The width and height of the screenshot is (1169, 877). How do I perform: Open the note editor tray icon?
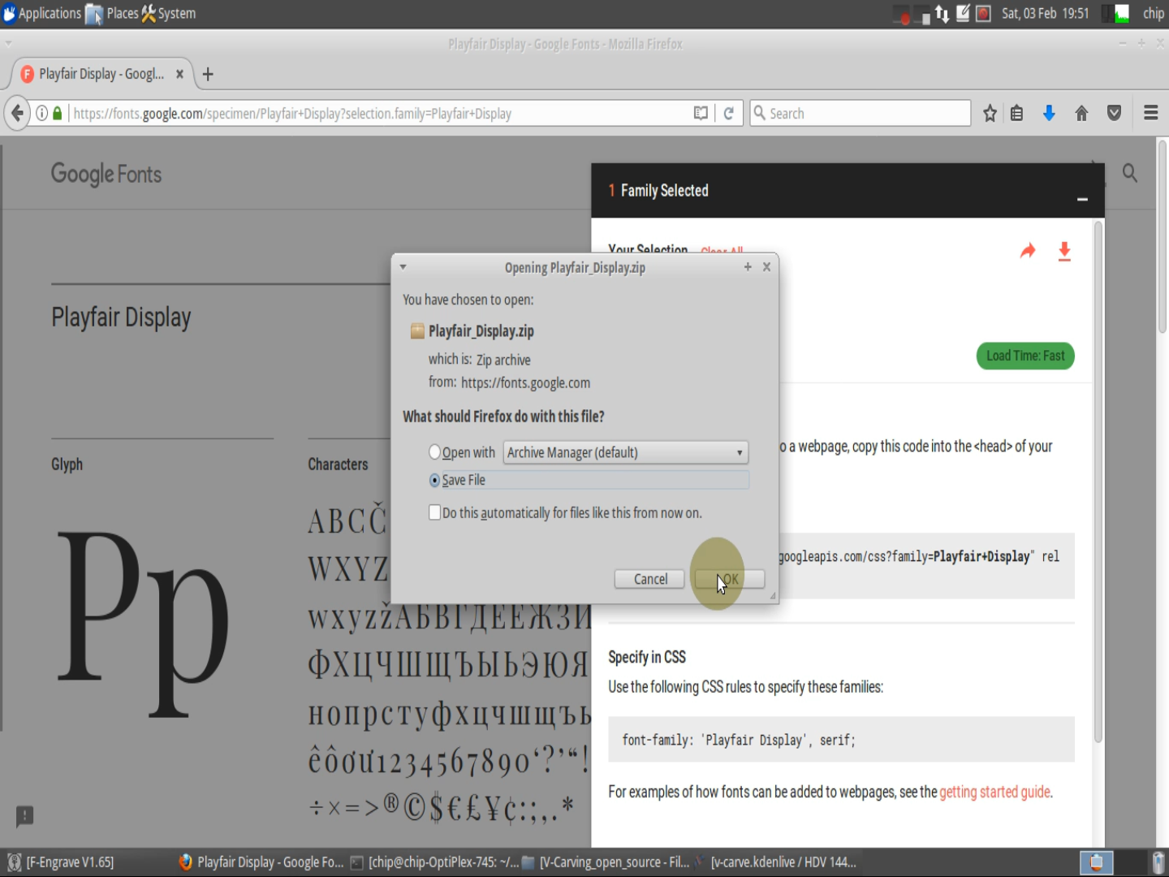[963, 13]
